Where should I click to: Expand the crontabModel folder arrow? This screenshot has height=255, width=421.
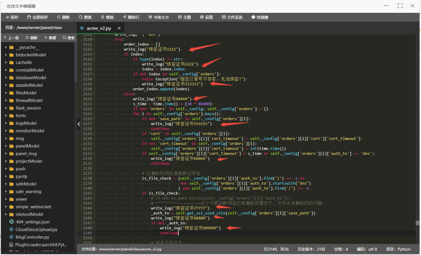6,70
